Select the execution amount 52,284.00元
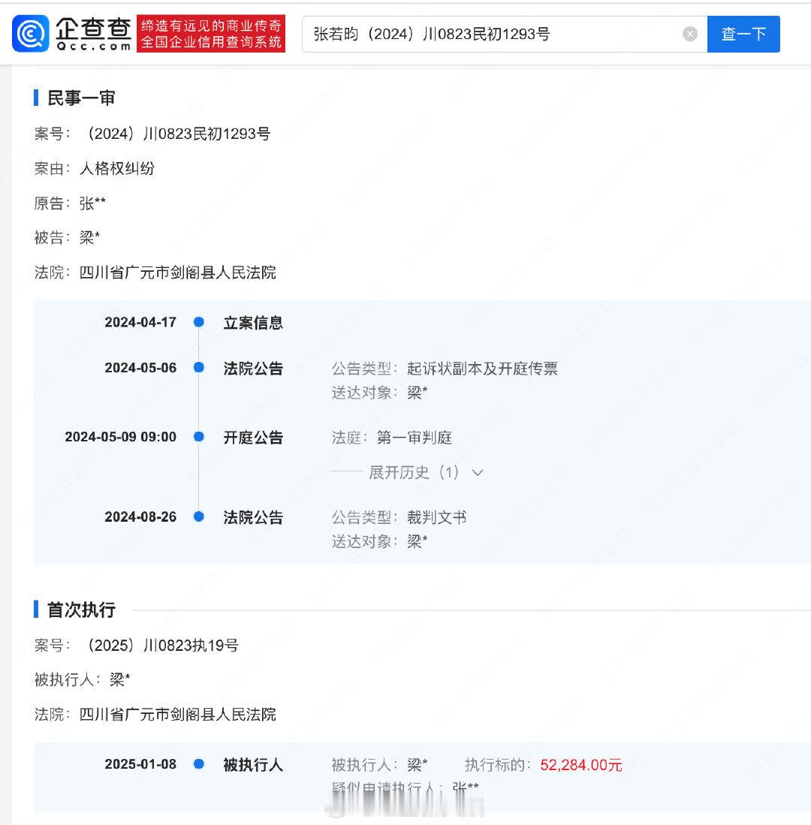Viewport: 811px width, 825px height. click(x=581, y=765)
